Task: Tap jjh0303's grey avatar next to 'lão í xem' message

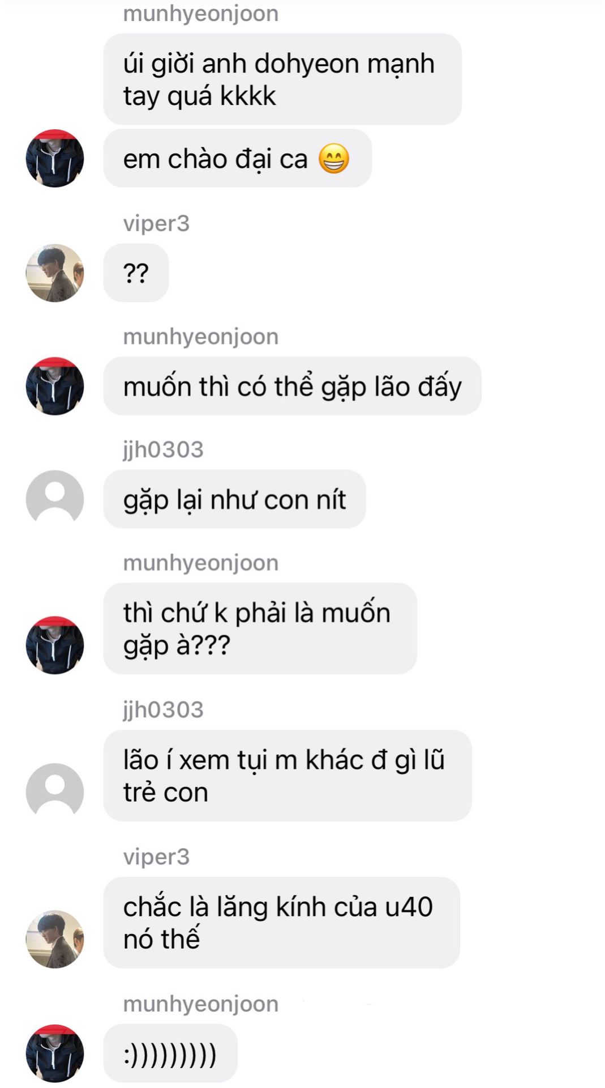Action: click(55, 792)
